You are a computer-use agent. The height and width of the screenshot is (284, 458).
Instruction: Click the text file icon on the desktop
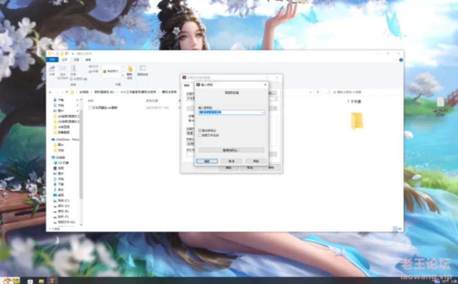(x=440, y=102)
